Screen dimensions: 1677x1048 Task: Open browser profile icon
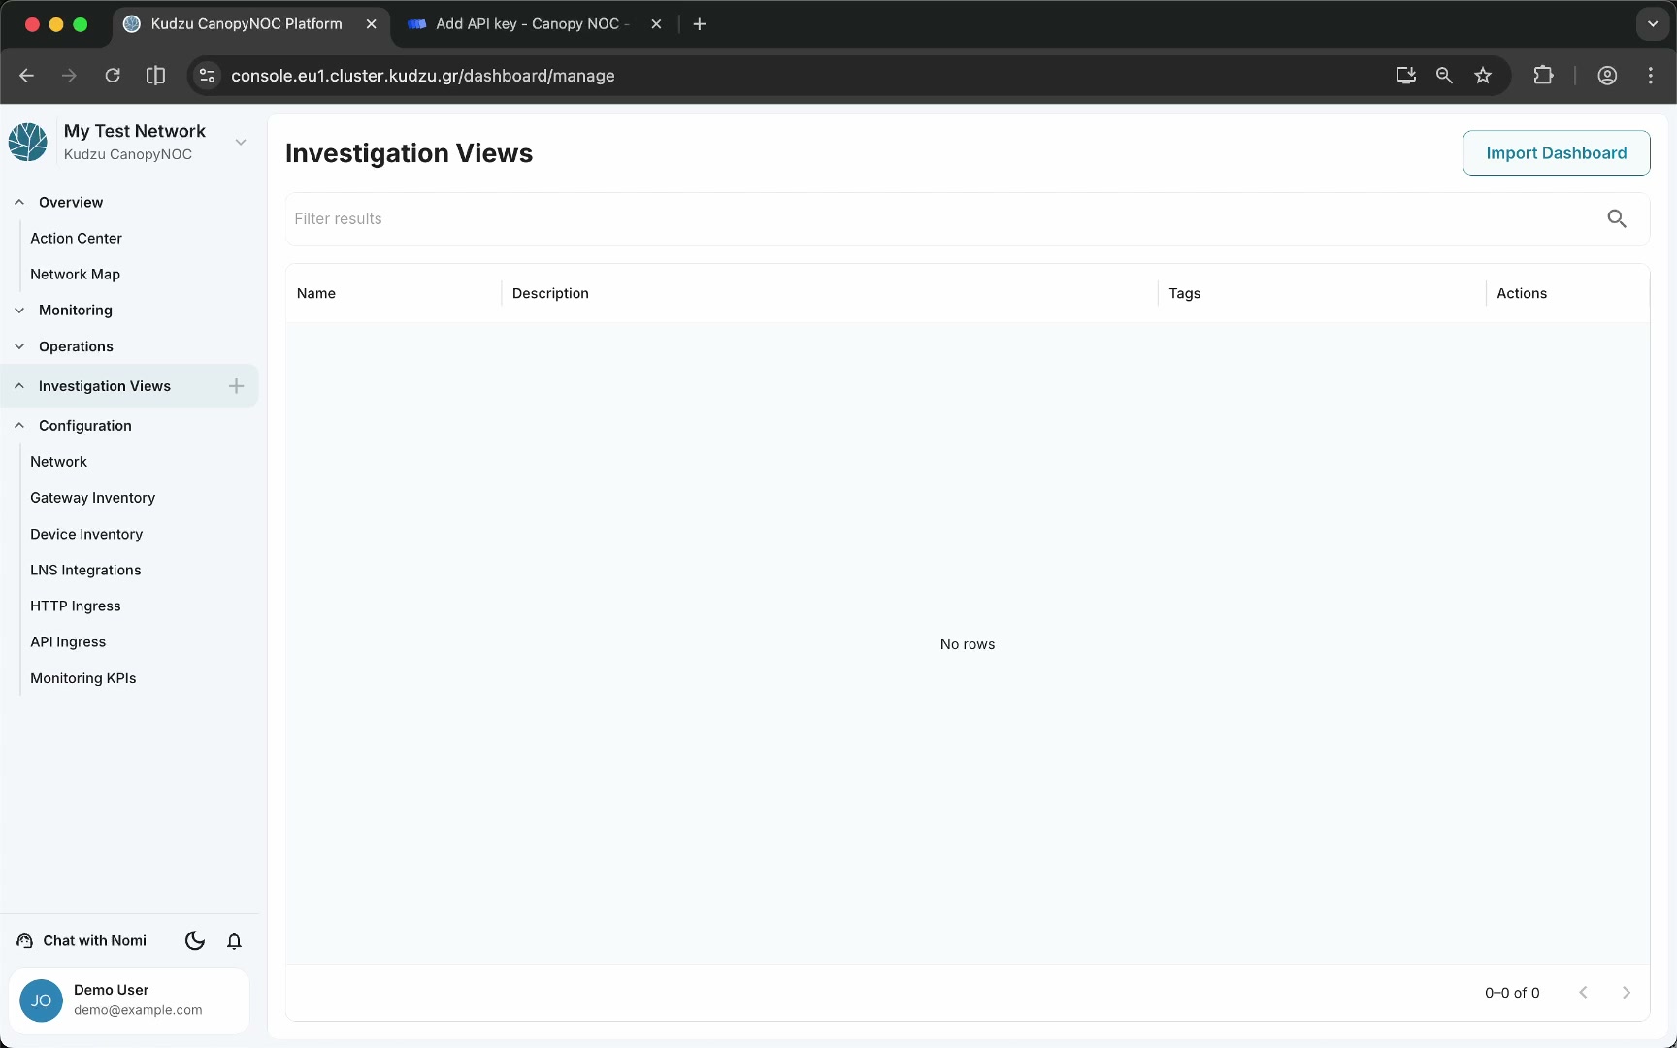1607,76
